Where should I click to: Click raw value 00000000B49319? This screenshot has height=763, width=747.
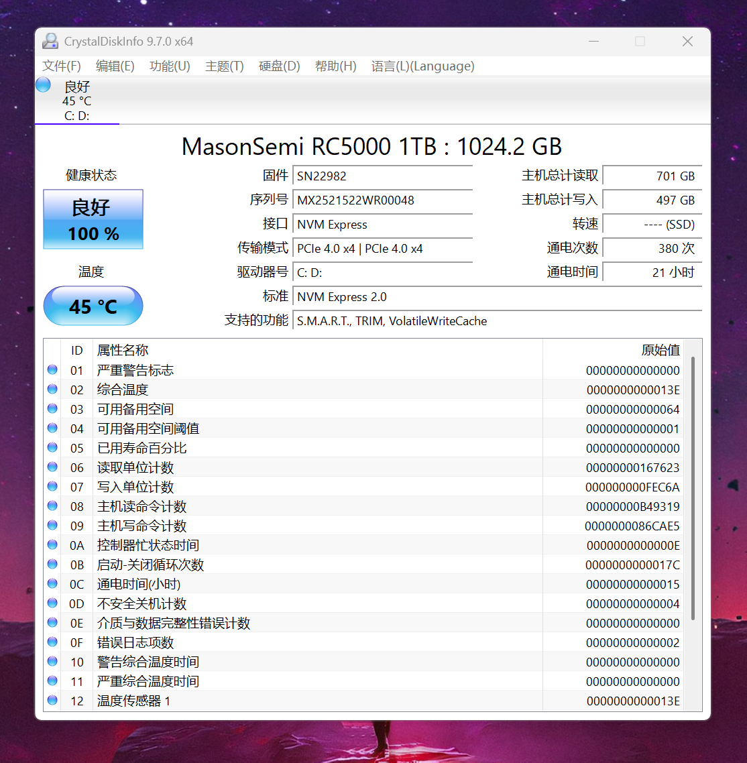click(x=632, y=507)
